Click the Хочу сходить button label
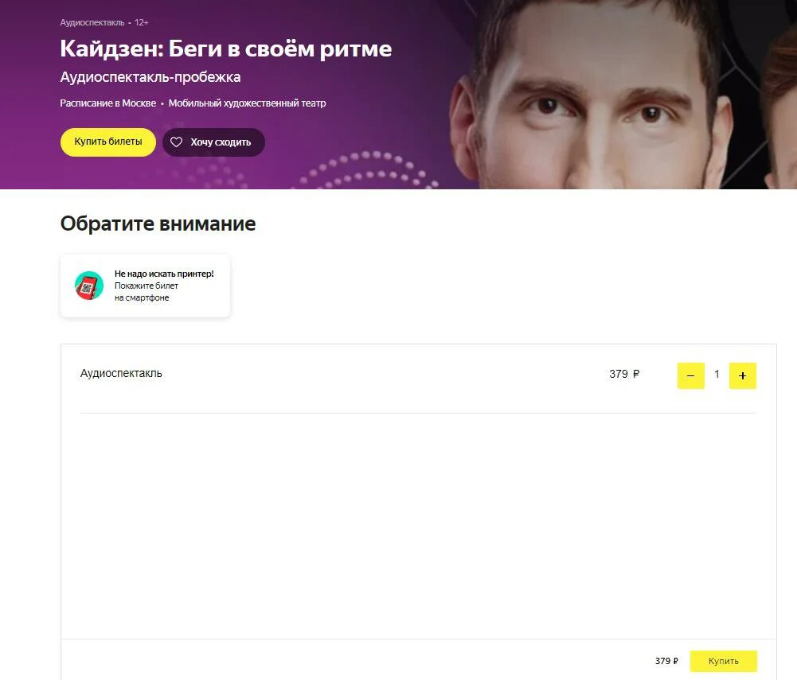The width and height of the screenshot is (797, 680). [221, 142]
